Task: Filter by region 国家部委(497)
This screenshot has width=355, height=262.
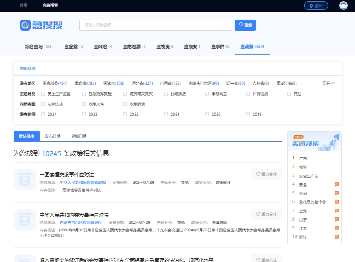Action: click(x=55, y=84)
